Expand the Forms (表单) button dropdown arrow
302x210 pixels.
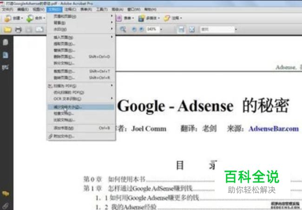pyautogui.click(x=133, y=18)
